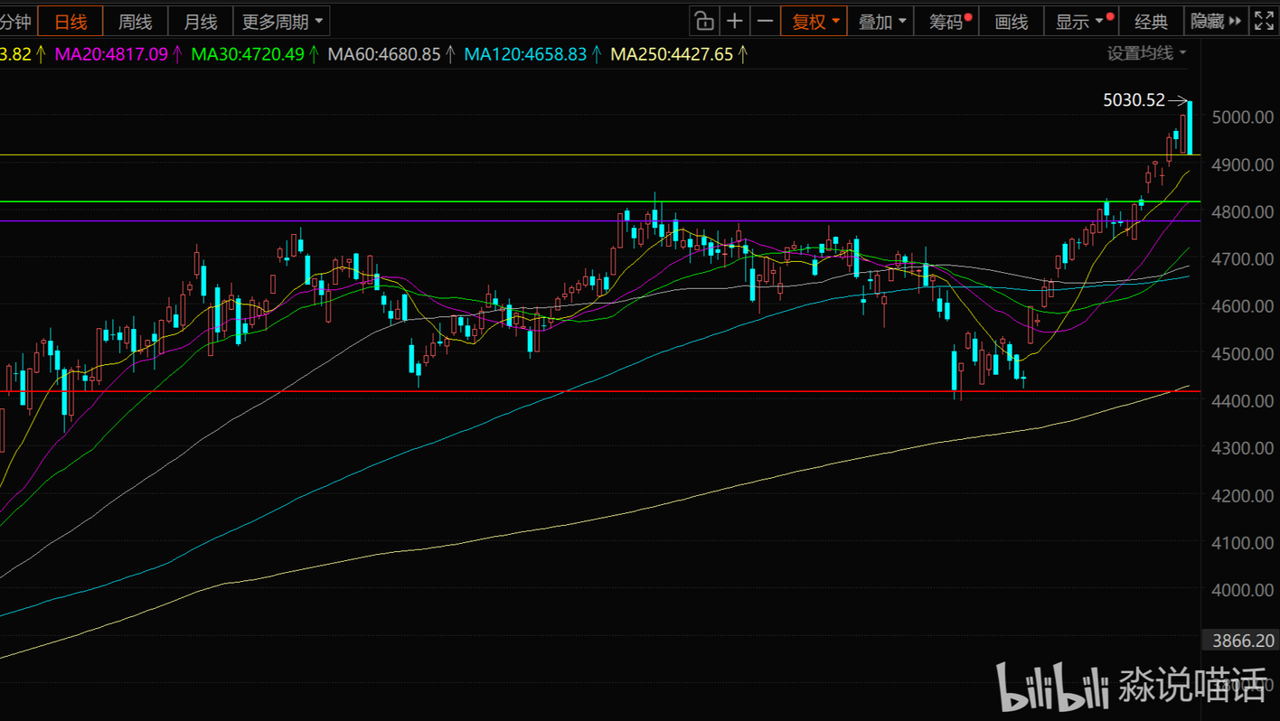Click the 隐藏 double-arrow hide panel button

[x=1217, y=22]
